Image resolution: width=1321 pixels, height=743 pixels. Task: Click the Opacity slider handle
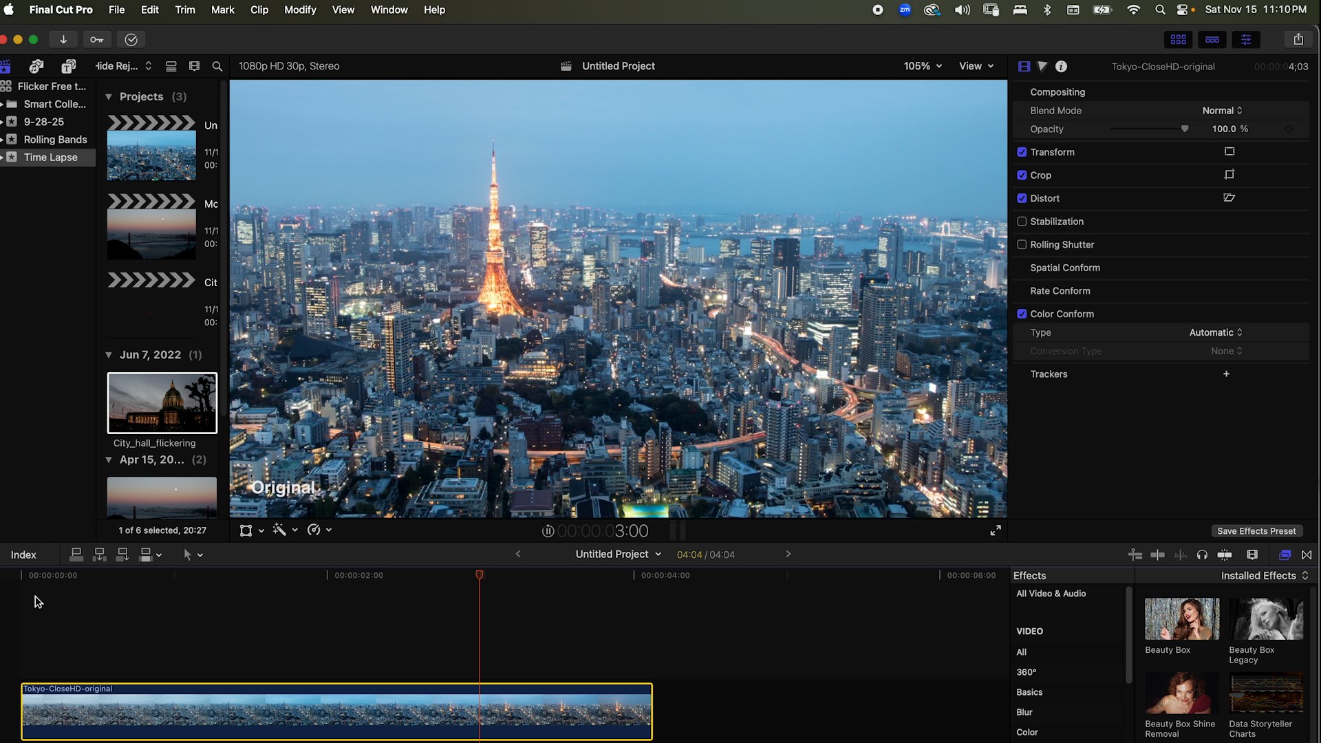pos(1185,129)
